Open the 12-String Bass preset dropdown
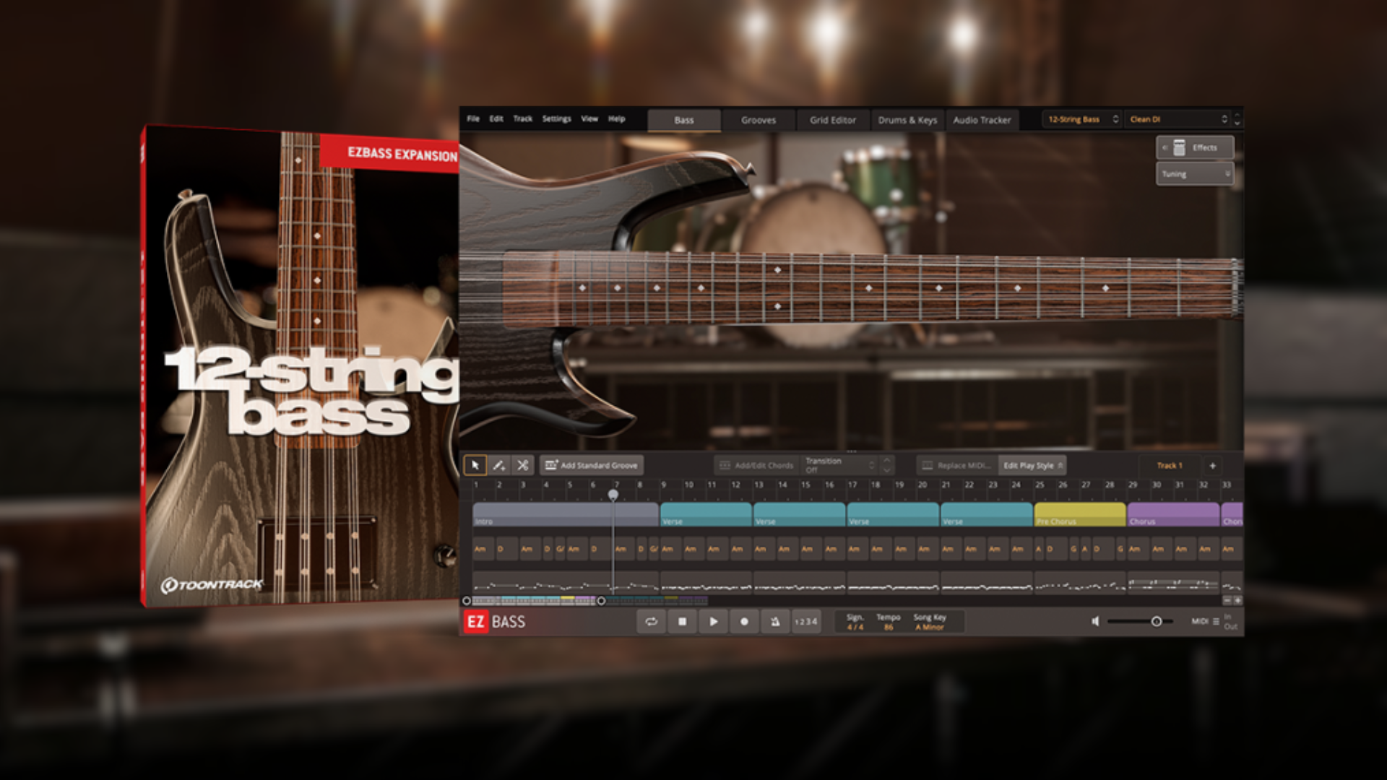The width and height of the screenshot is (1387, 780). [x=1079, y=118]
